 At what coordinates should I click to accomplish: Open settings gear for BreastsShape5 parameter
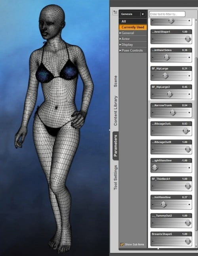pos(190,234)
